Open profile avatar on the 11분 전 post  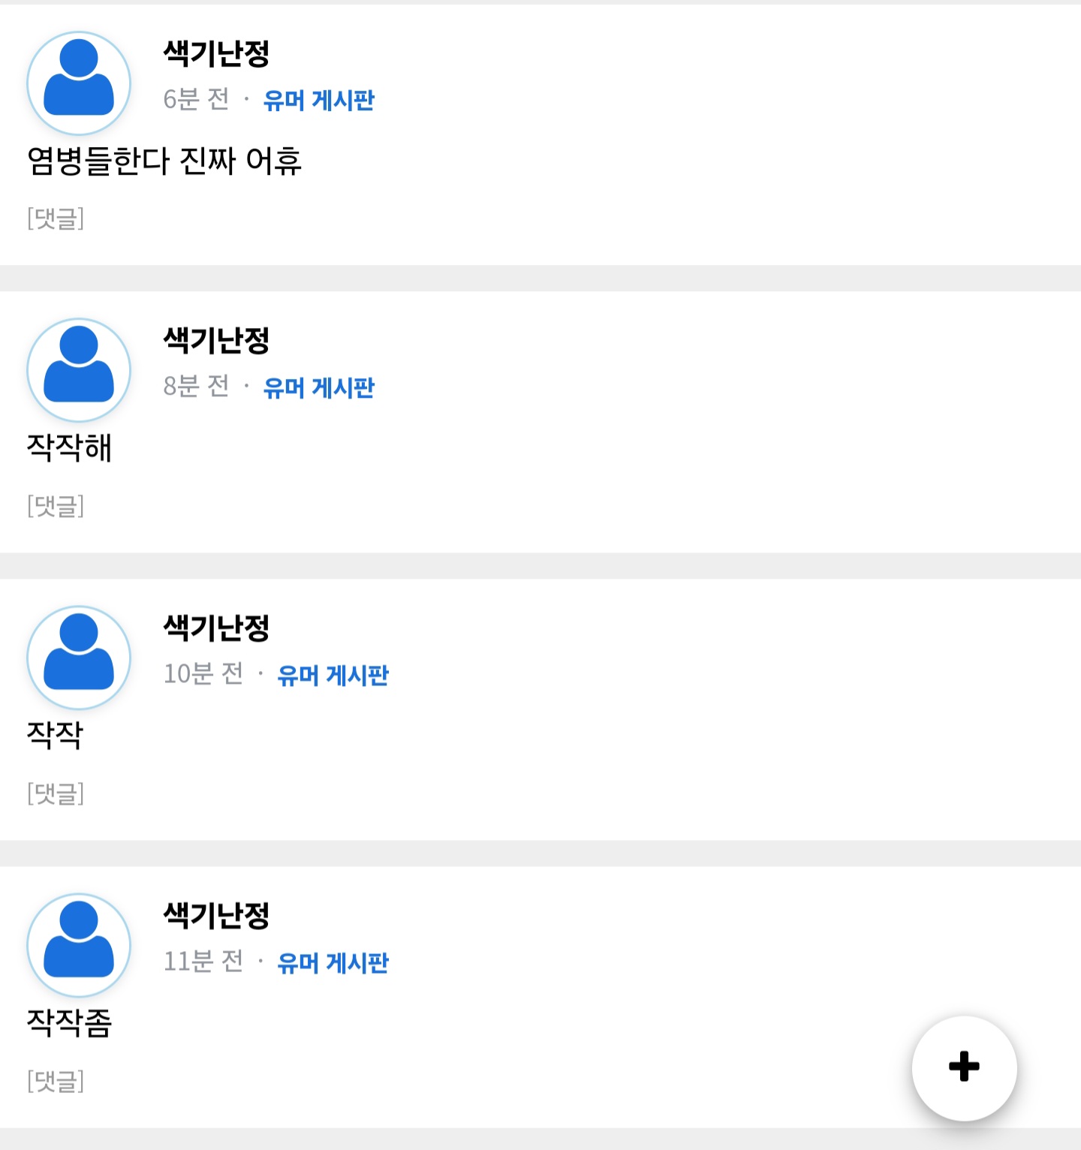[79, 945]
